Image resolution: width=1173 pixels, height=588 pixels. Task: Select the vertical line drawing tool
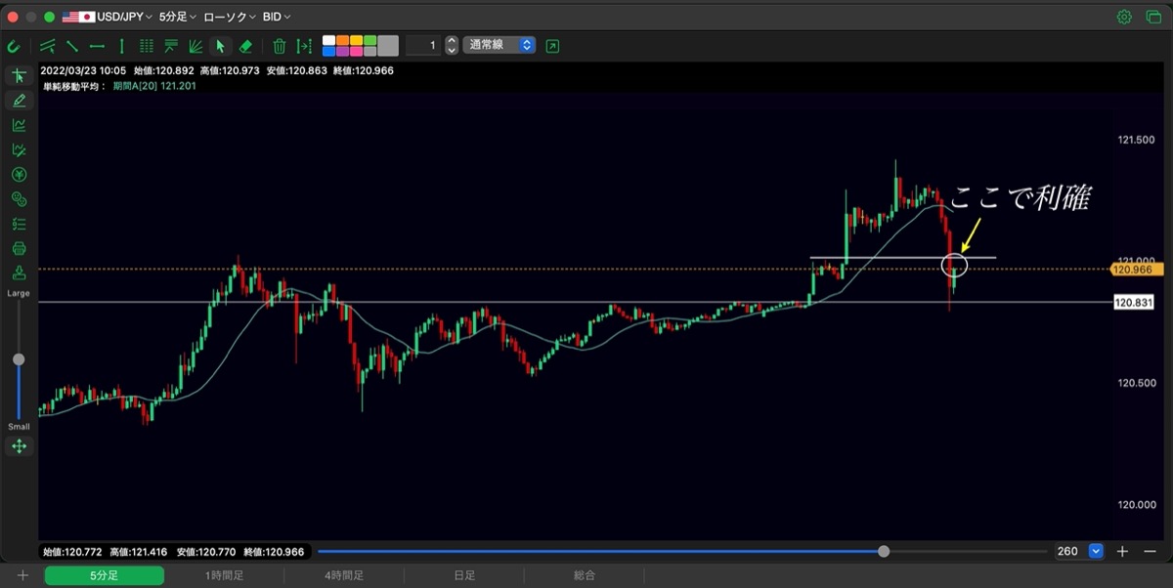coord(121,46)
